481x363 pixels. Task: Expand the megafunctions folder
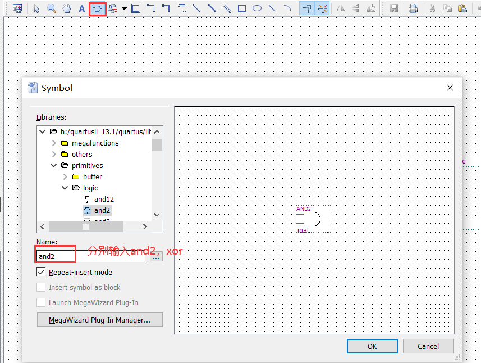54,143
